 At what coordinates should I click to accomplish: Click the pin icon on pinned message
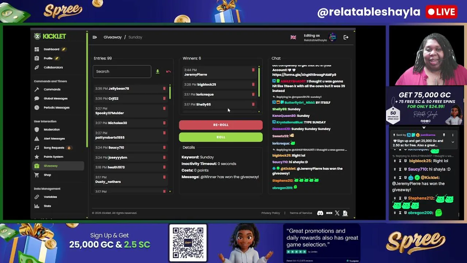(x=444, y=135)
